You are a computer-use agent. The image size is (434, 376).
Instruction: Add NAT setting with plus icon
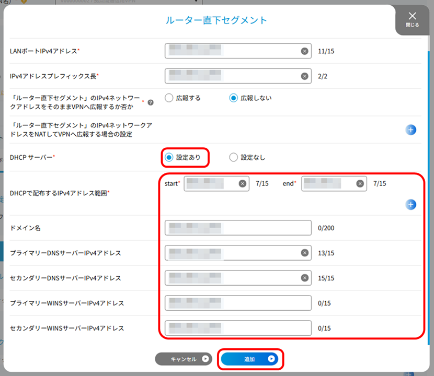pos(411,130)
